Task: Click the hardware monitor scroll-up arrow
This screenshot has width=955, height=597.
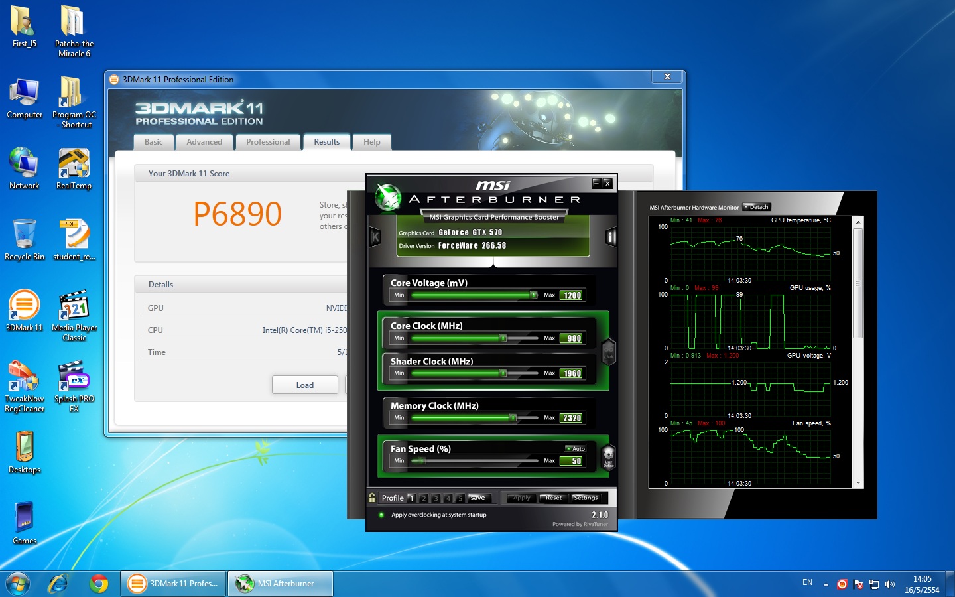Action: [x=858, y=222]
